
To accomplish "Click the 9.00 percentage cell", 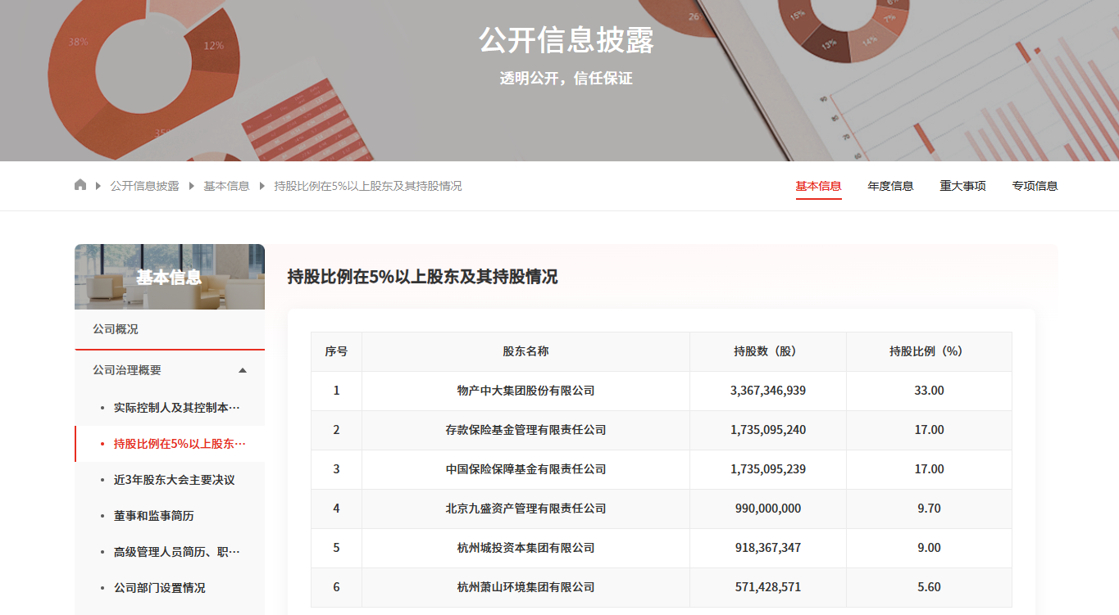I will pyautogui.click(x=929, y=548).
